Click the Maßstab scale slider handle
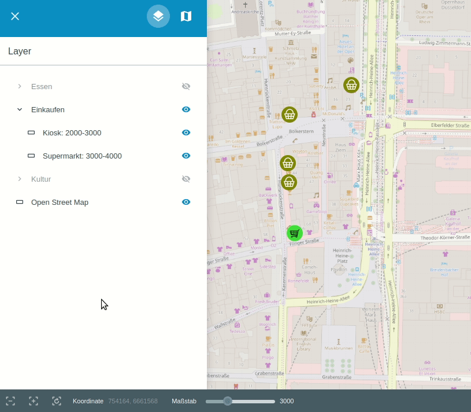471x412 pixels. [x=228, y=401]
